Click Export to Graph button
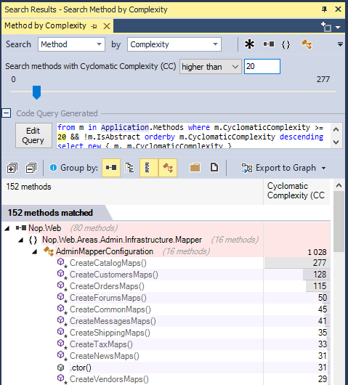This screenshot has width=348, height=385. (x=279, y=168)
